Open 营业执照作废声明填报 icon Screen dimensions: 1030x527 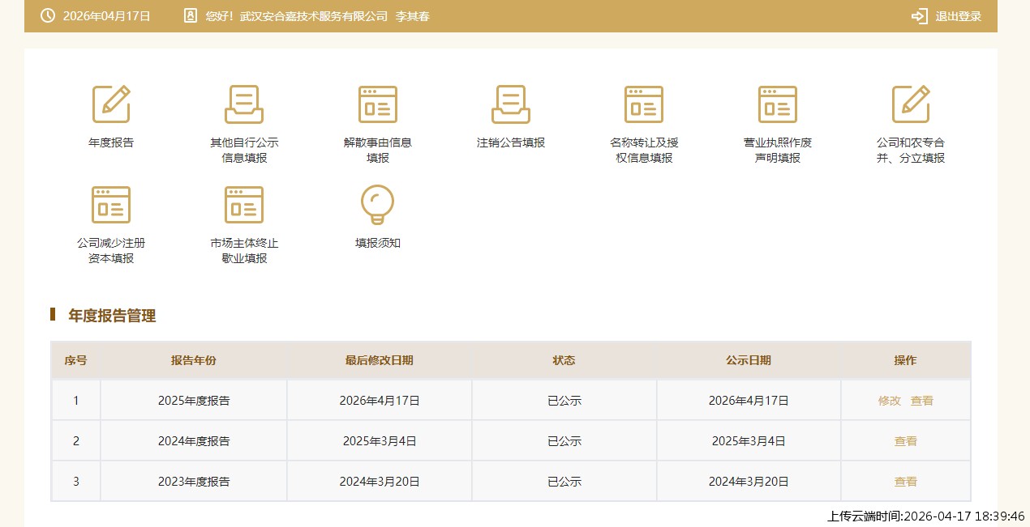(778, 104)
